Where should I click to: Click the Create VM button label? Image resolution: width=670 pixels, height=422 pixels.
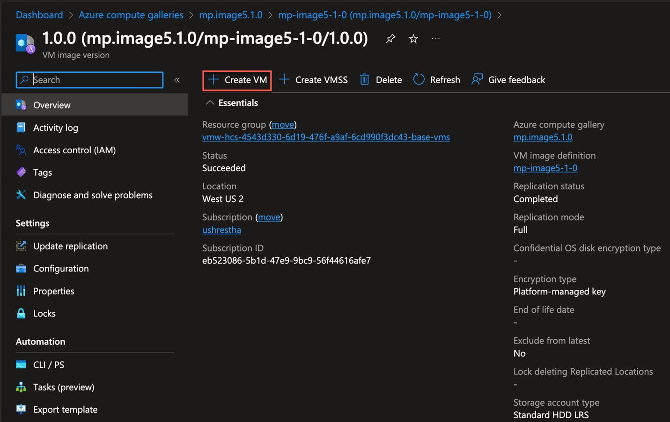click(246, 80)
